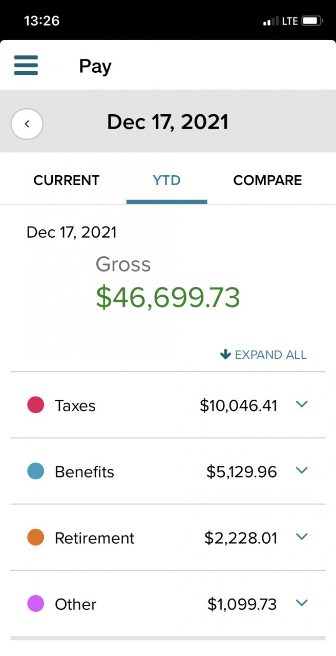This screenshot has width=336, height=656.
Task: Click the red Taxes category dot
Action: (x=35, y=405)
